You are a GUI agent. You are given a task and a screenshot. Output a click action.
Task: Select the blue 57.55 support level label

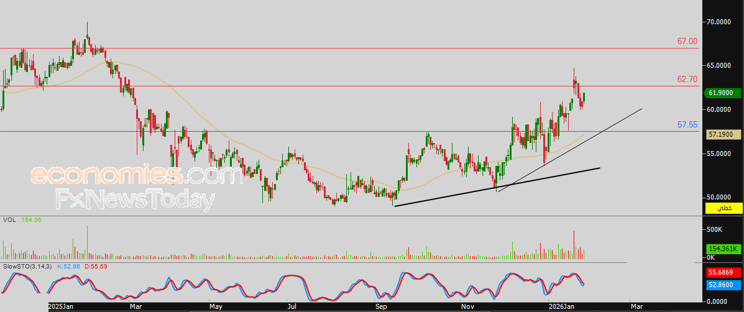tap(687, 125)
